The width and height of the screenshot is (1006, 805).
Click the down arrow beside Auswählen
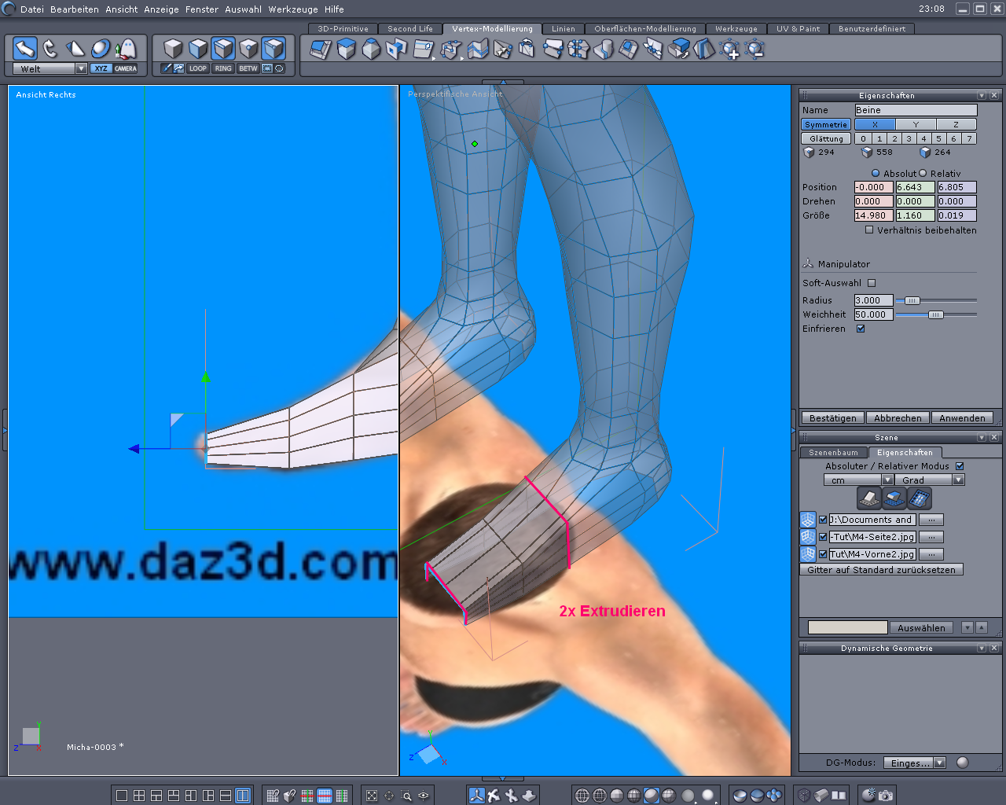click(x=967, y=627)
